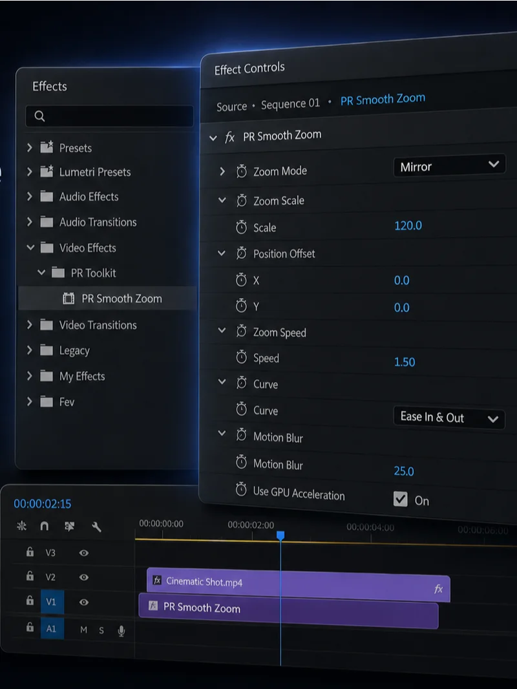
Task: Collapse the Motion Blur group chevron
Action: [222, 433]
